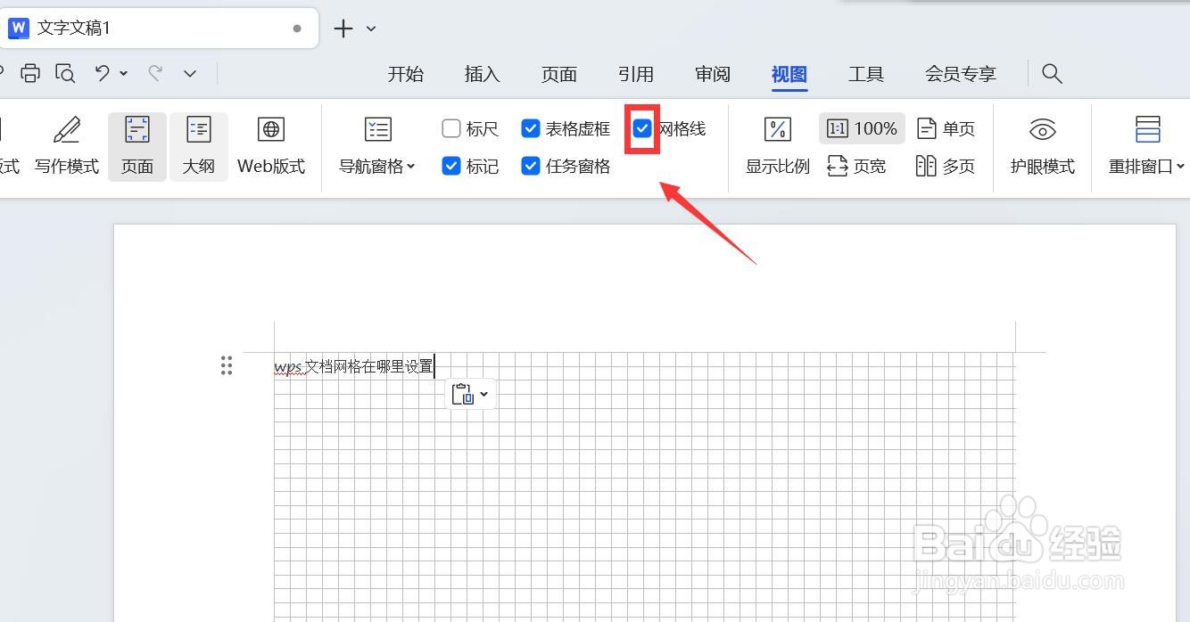Click the 重排窗口 icon
Image resolution: width=1190 pixels, height=622 pixels.
(x=1148, y=130)
